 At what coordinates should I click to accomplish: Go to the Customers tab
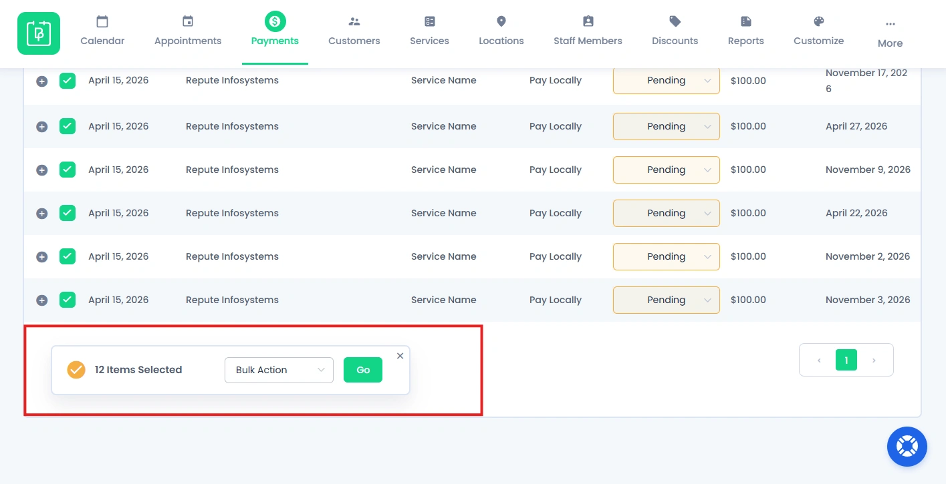354,33
